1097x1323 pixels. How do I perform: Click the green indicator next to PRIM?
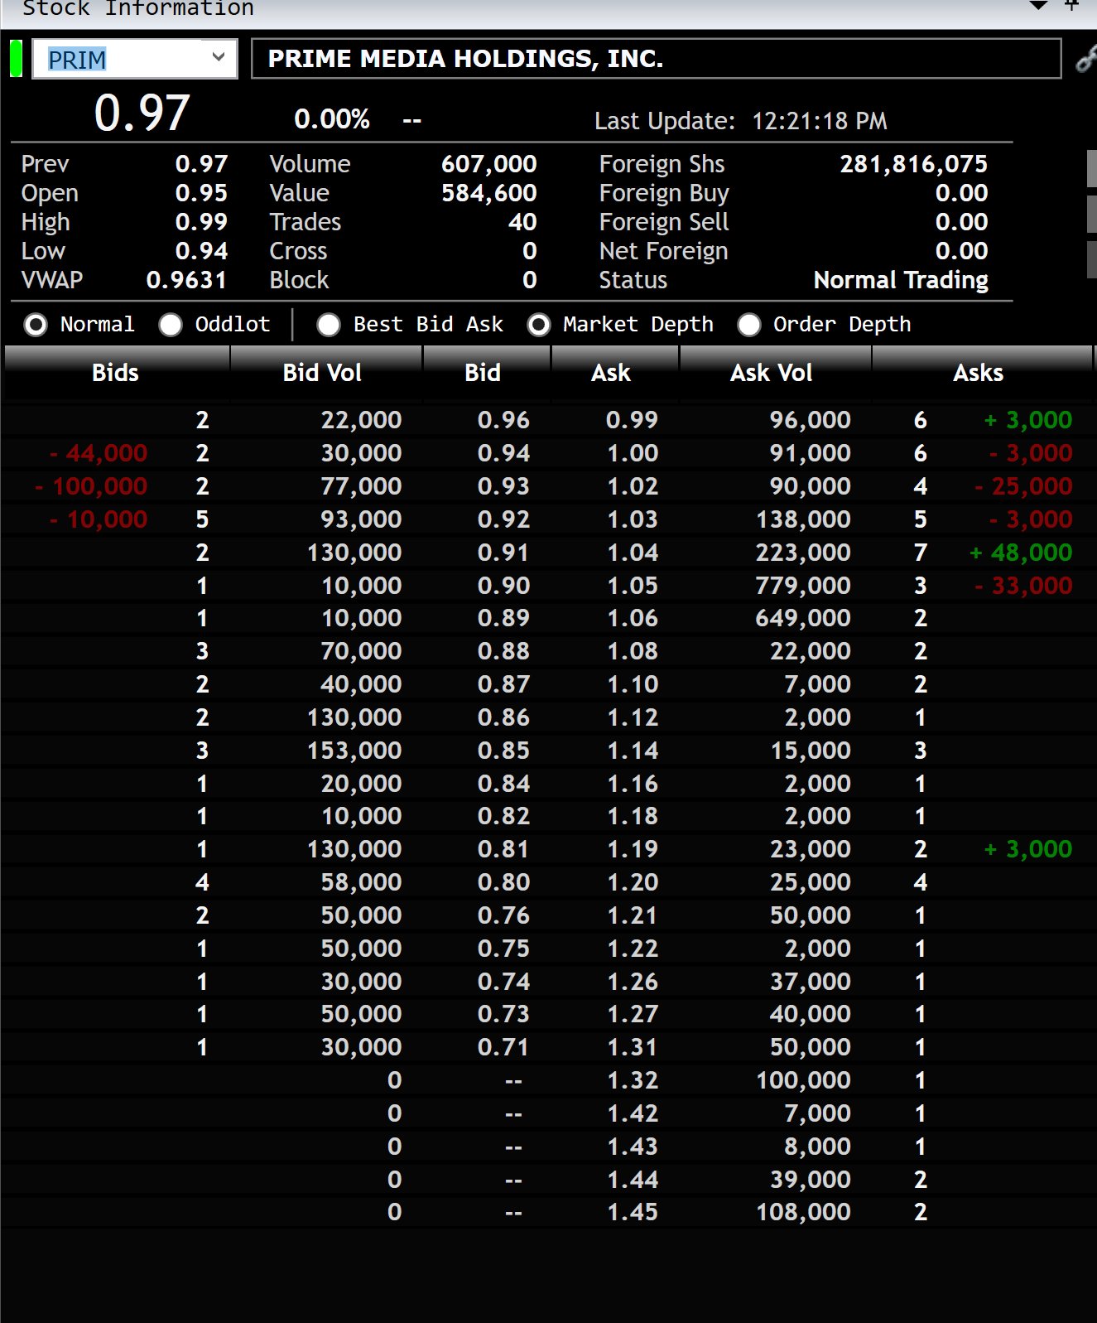16,59
